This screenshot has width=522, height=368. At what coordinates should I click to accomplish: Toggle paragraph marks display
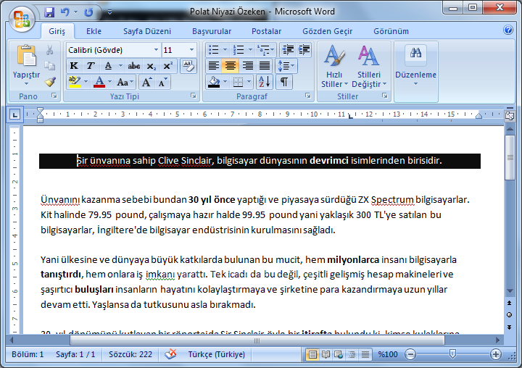284,82
